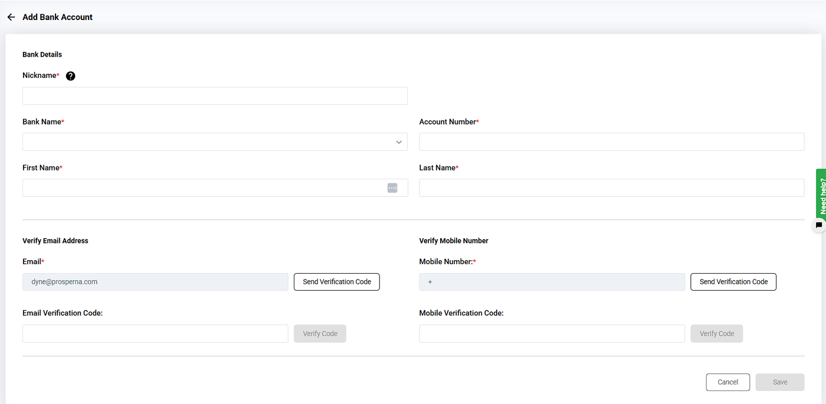Click the Mobile Number field
Image resolution: width=826 pixels, height=404 pixels.
coord(552,282)
